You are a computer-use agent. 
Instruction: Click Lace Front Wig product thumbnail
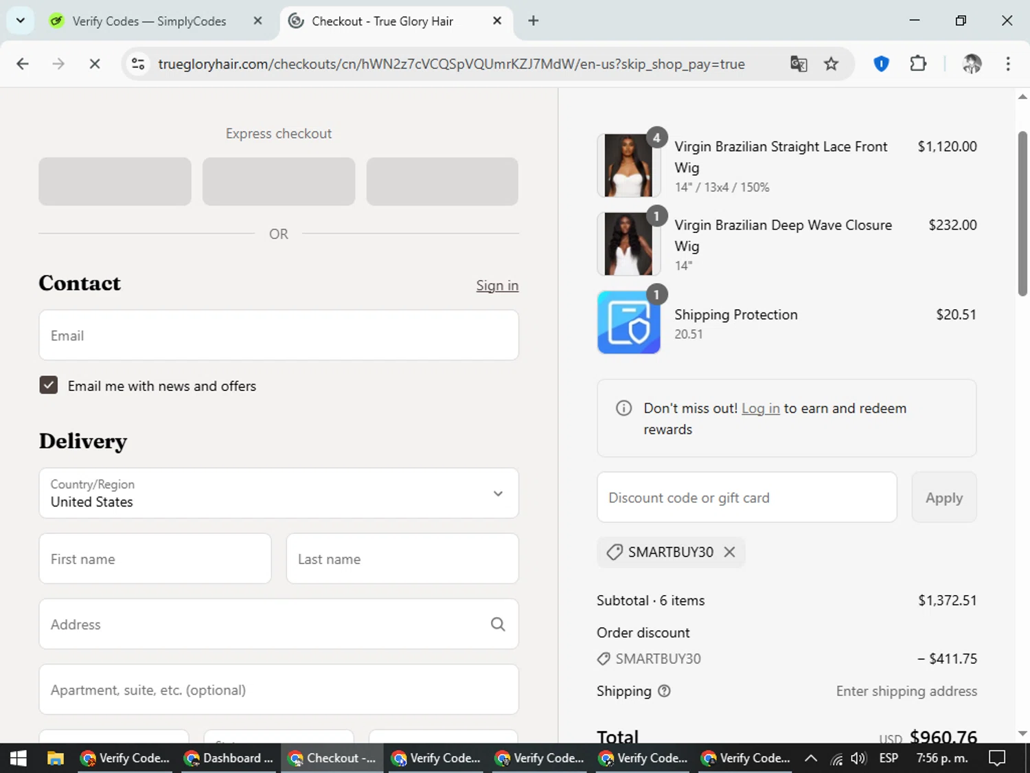628,166
